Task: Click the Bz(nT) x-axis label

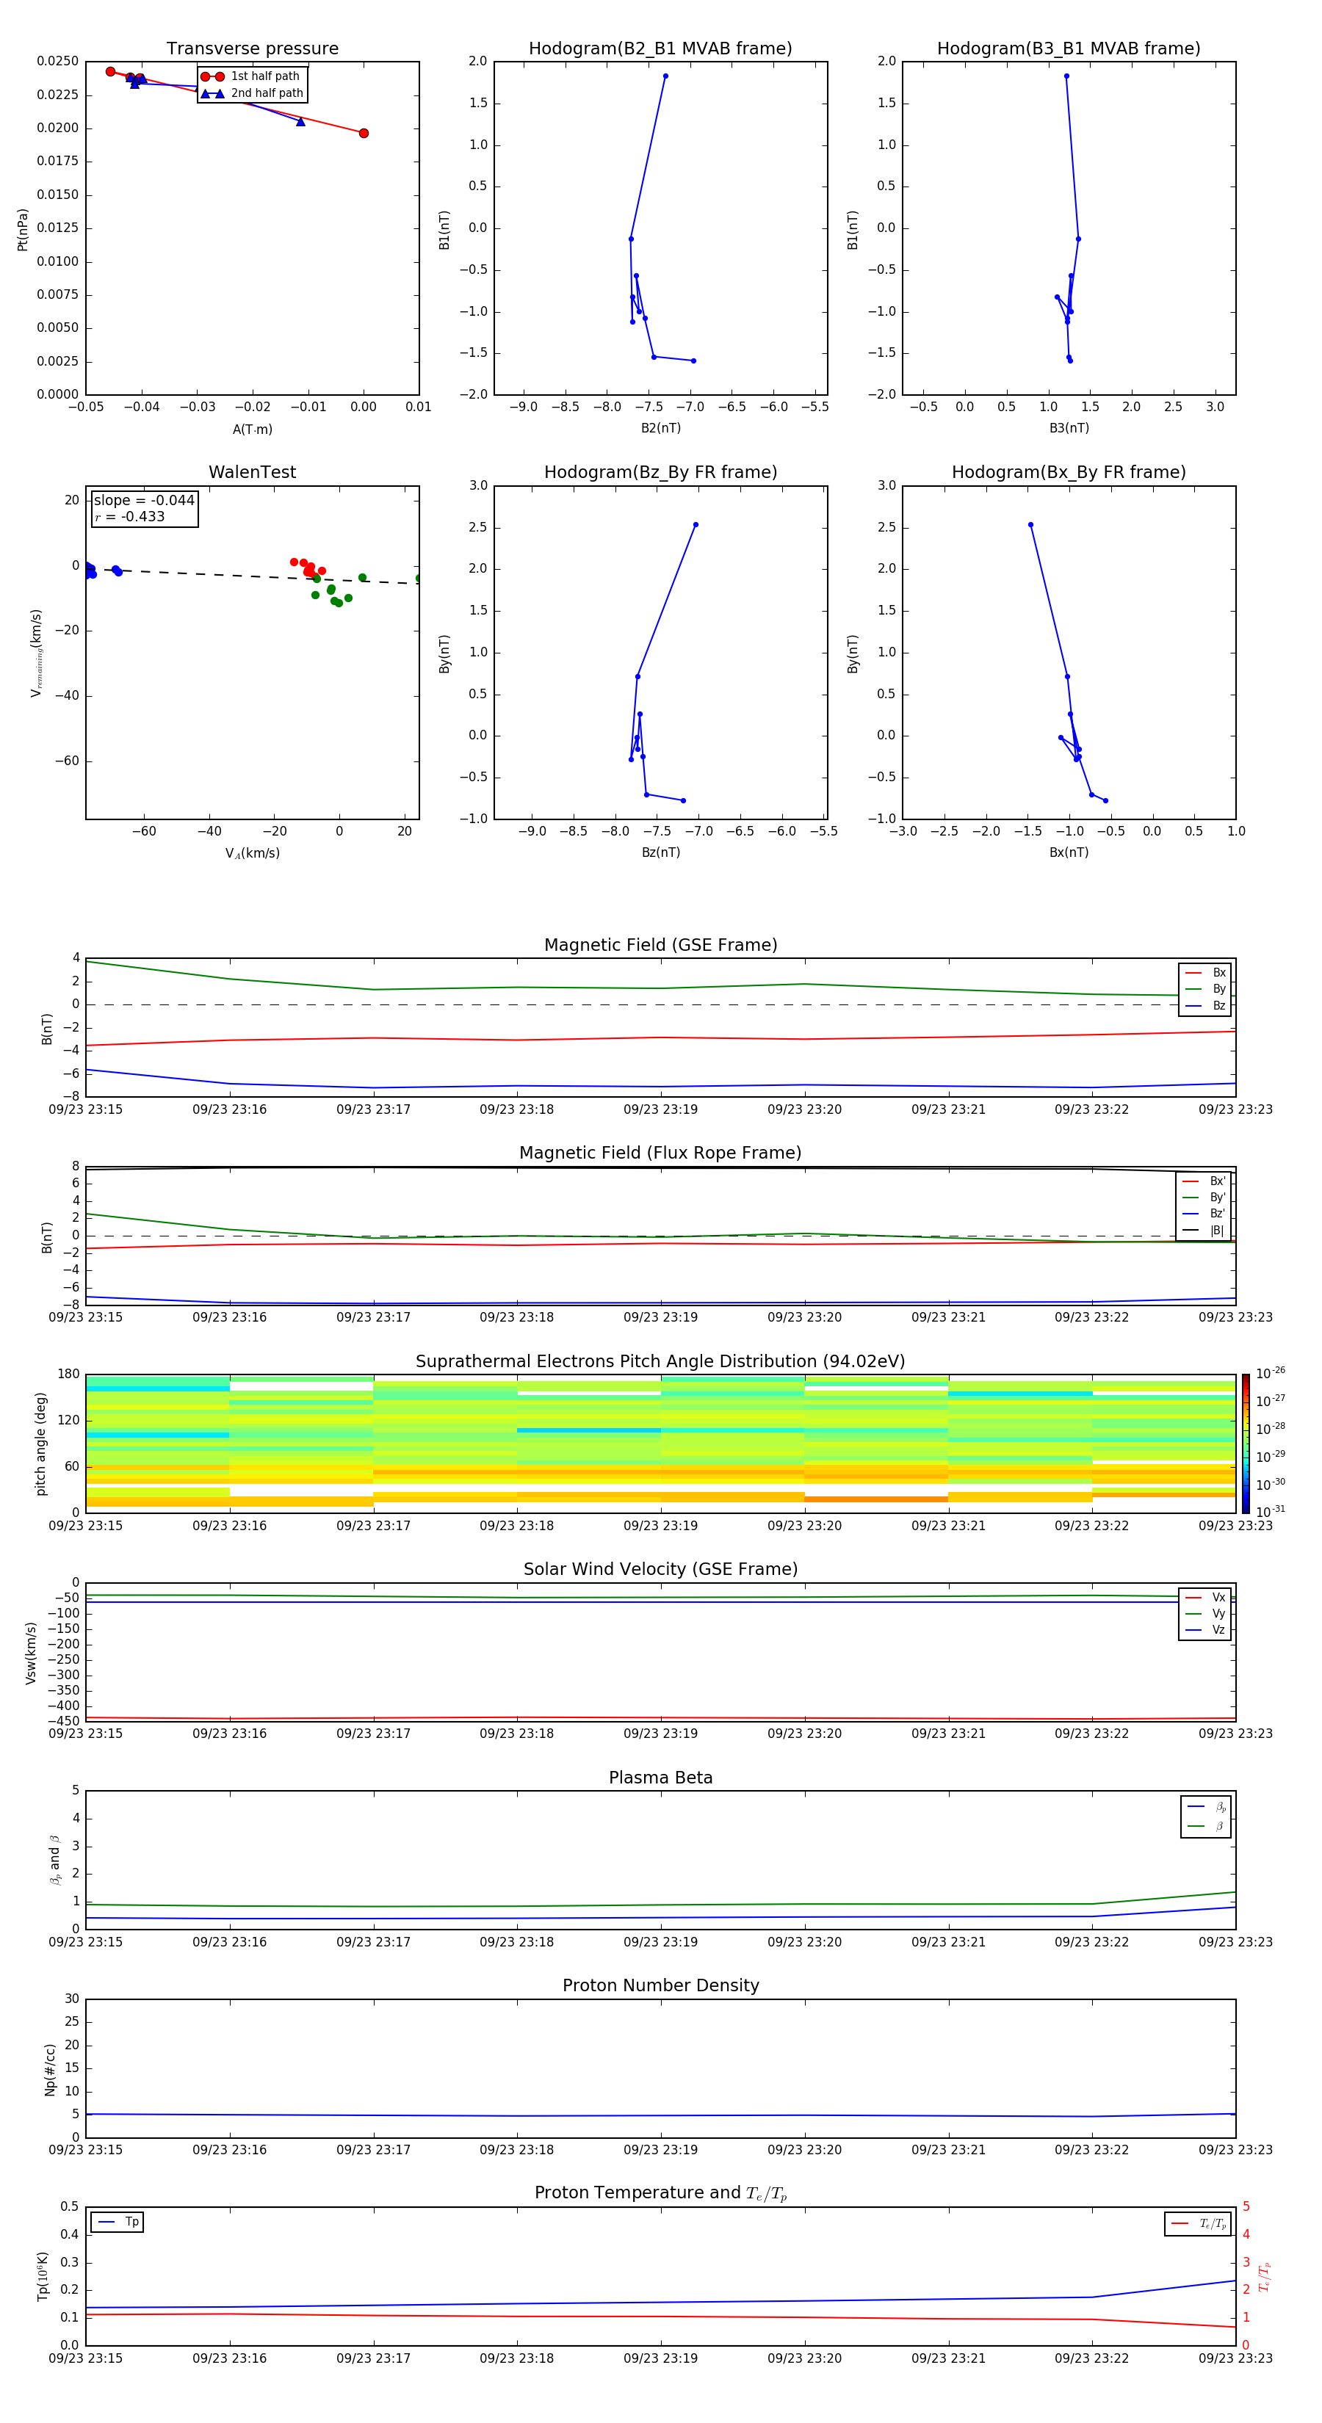Action: (660, 852)
